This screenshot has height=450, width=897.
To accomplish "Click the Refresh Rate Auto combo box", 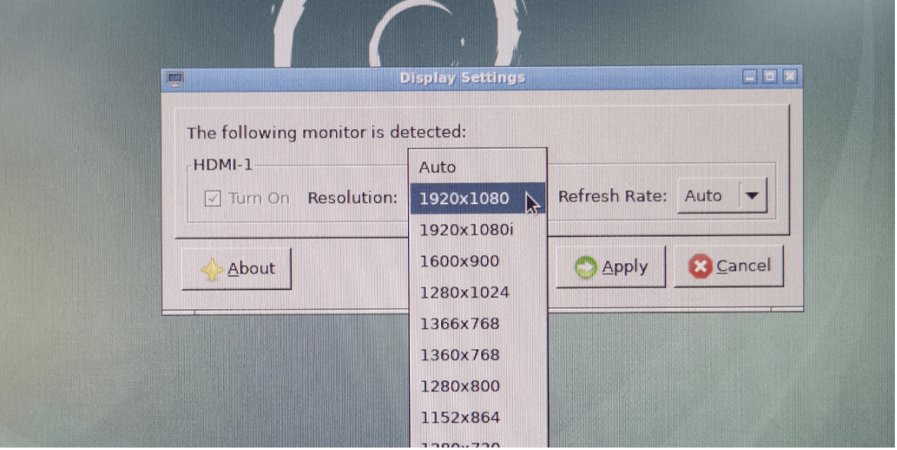I will 708,195.
